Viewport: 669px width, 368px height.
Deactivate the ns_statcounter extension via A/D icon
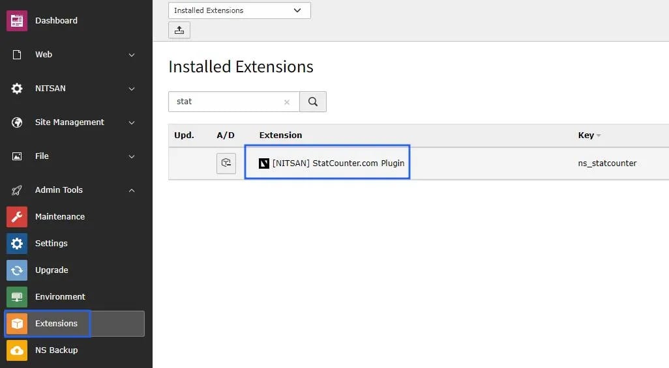click(x=226, y=163)
